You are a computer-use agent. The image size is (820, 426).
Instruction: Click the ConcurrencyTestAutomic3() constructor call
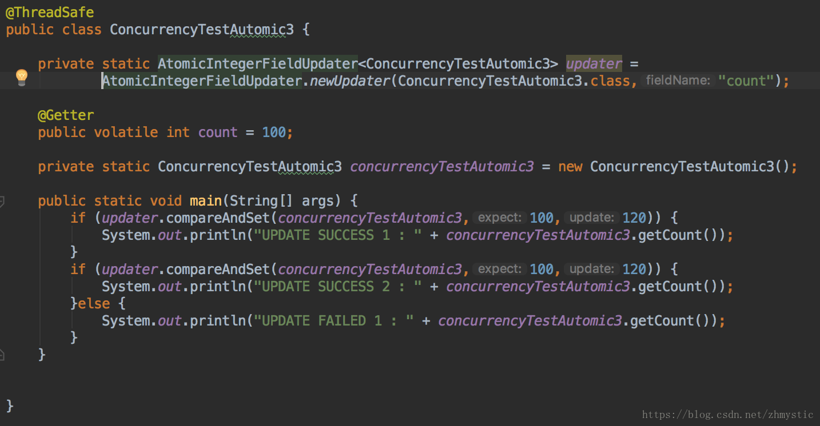pyautogui.click(x=690, y=166)
